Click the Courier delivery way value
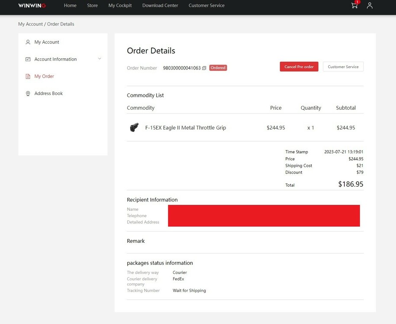 (x=180, y=273)
